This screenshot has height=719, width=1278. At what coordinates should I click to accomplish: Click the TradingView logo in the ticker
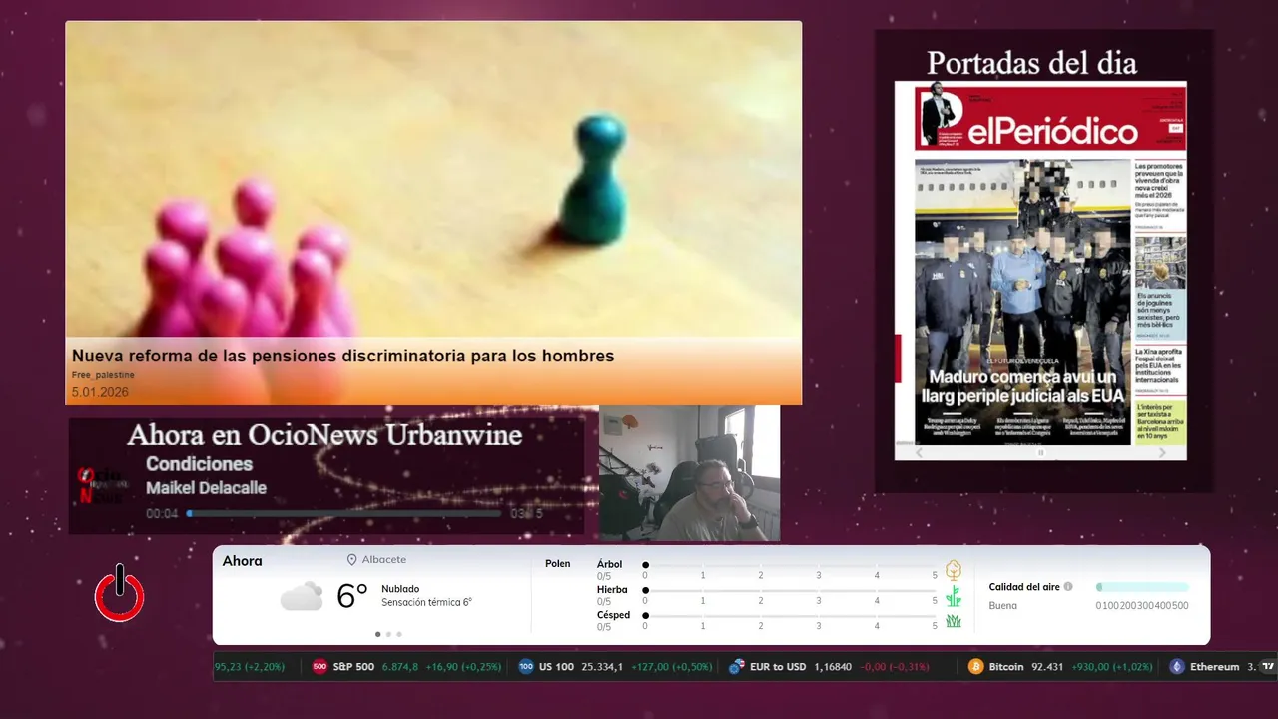pyautogui.click(x=1268, y=667)
